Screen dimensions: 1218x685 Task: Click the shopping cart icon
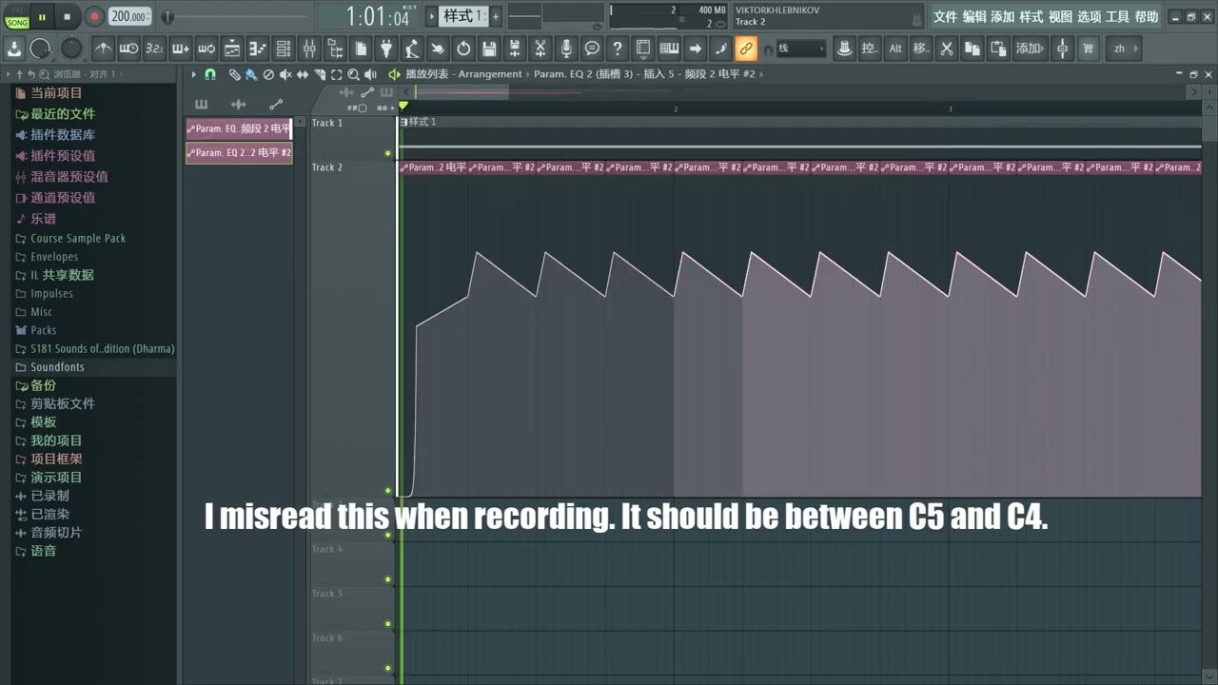point(1089,49)
